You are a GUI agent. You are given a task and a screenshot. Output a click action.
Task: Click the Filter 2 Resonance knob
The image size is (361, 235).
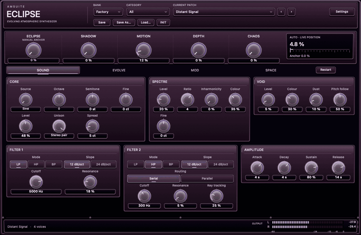(180, 196)
